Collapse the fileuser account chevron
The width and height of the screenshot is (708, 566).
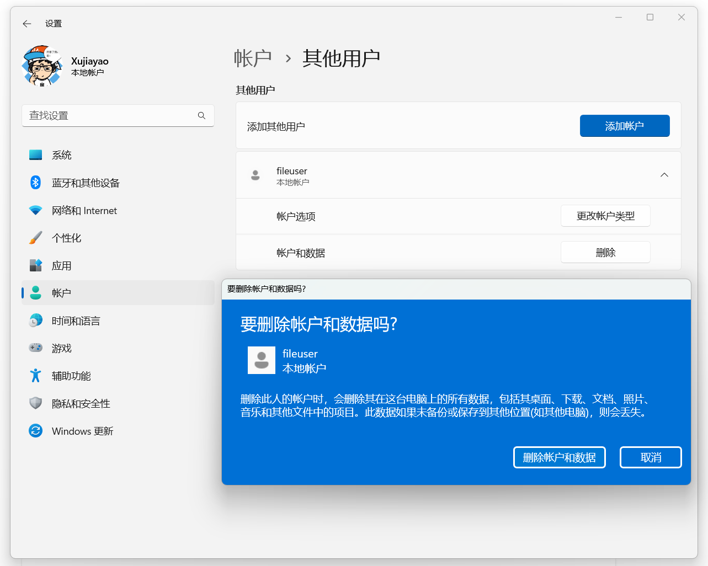[664, 175]
